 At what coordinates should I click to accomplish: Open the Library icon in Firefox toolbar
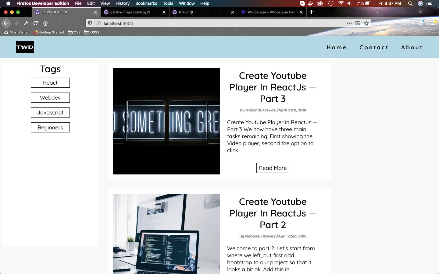411,23
